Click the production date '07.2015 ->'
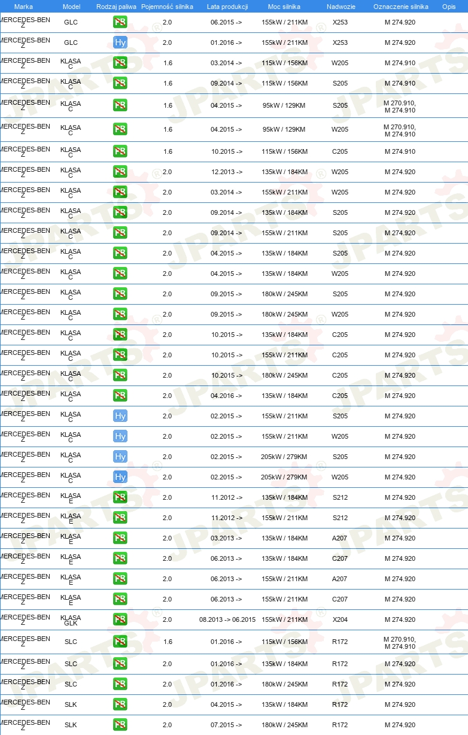The height and width of the screenshot is (735, 468). [x=227, y=725]
